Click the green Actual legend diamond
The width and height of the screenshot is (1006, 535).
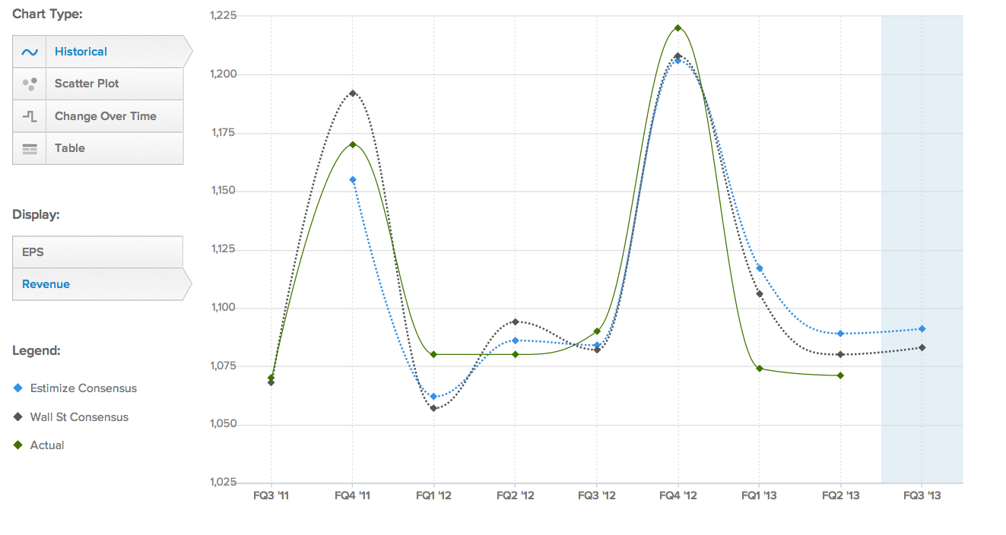(x=18, y=445)
